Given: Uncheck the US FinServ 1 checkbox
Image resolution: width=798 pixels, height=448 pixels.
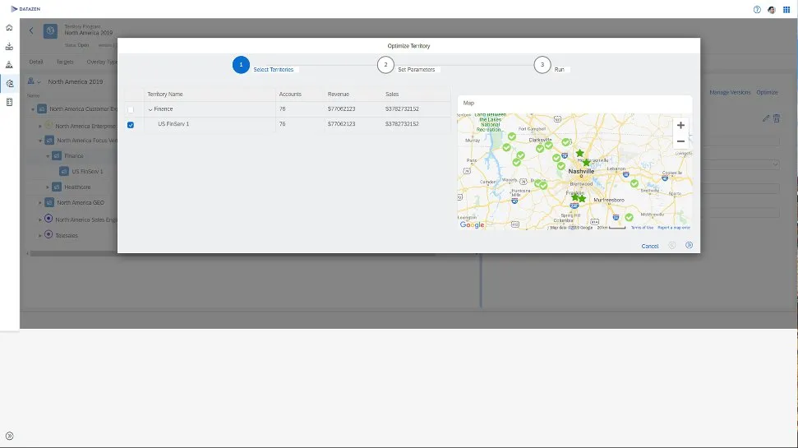Looking at the screenshot, I should point(131,125).
